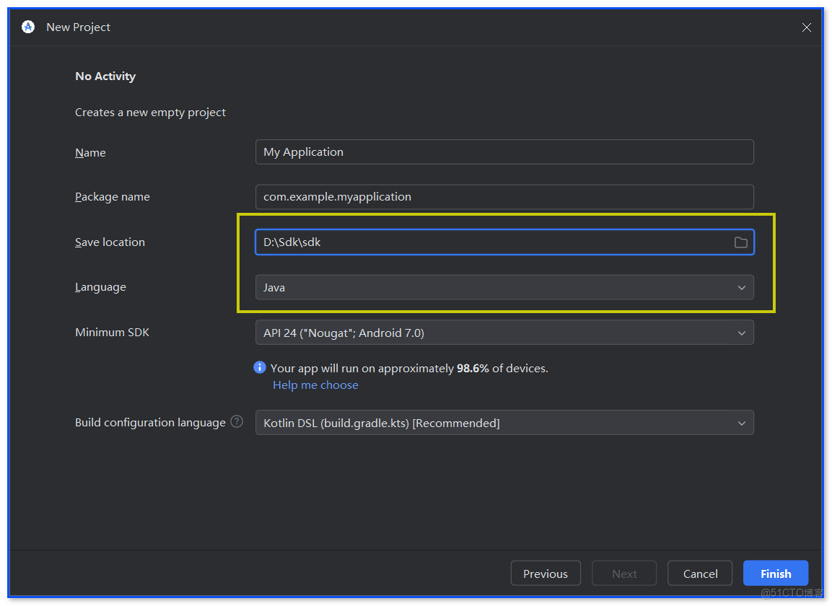Select the Java language field

coord(505,287)
